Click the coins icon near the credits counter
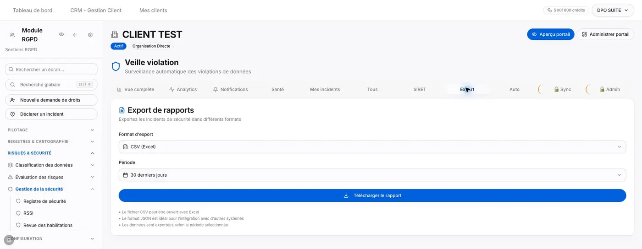 (550, 10)
